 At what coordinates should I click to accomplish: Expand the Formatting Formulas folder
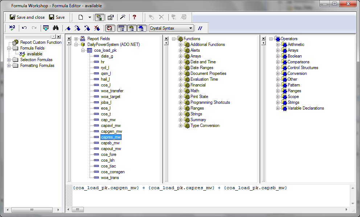click(x=9, y=65)
